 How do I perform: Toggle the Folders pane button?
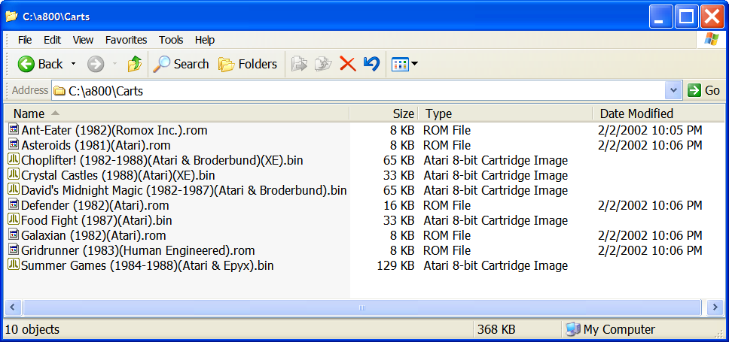coord(248,64)
